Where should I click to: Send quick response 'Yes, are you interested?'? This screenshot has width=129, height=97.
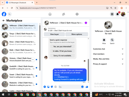[62, 47]
